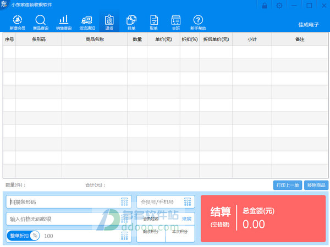Open keypad icon in member number field
330x247 pixels.
[188, 202]
